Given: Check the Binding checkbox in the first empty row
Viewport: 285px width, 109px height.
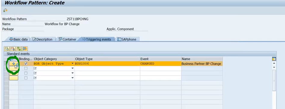Looking at the screenshot, I should coord(26,69).
